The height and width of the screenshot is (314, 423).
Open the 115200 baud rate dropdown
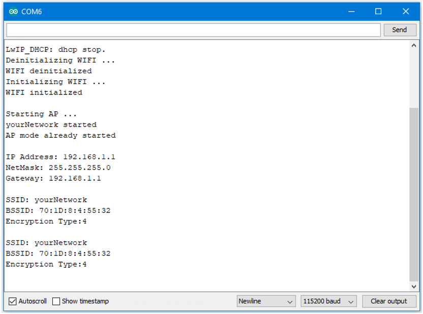(x=328, y=301)
